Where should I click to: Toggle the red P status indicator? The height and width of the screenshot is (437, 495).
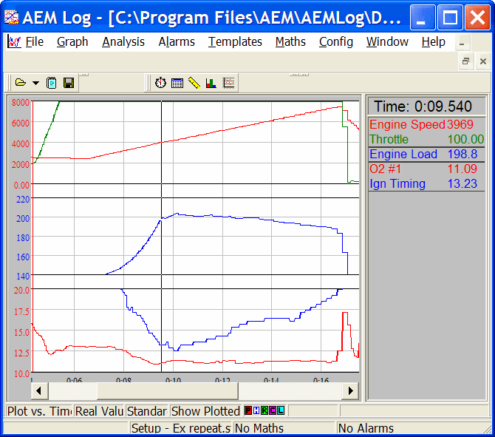(x=248, y=410)
